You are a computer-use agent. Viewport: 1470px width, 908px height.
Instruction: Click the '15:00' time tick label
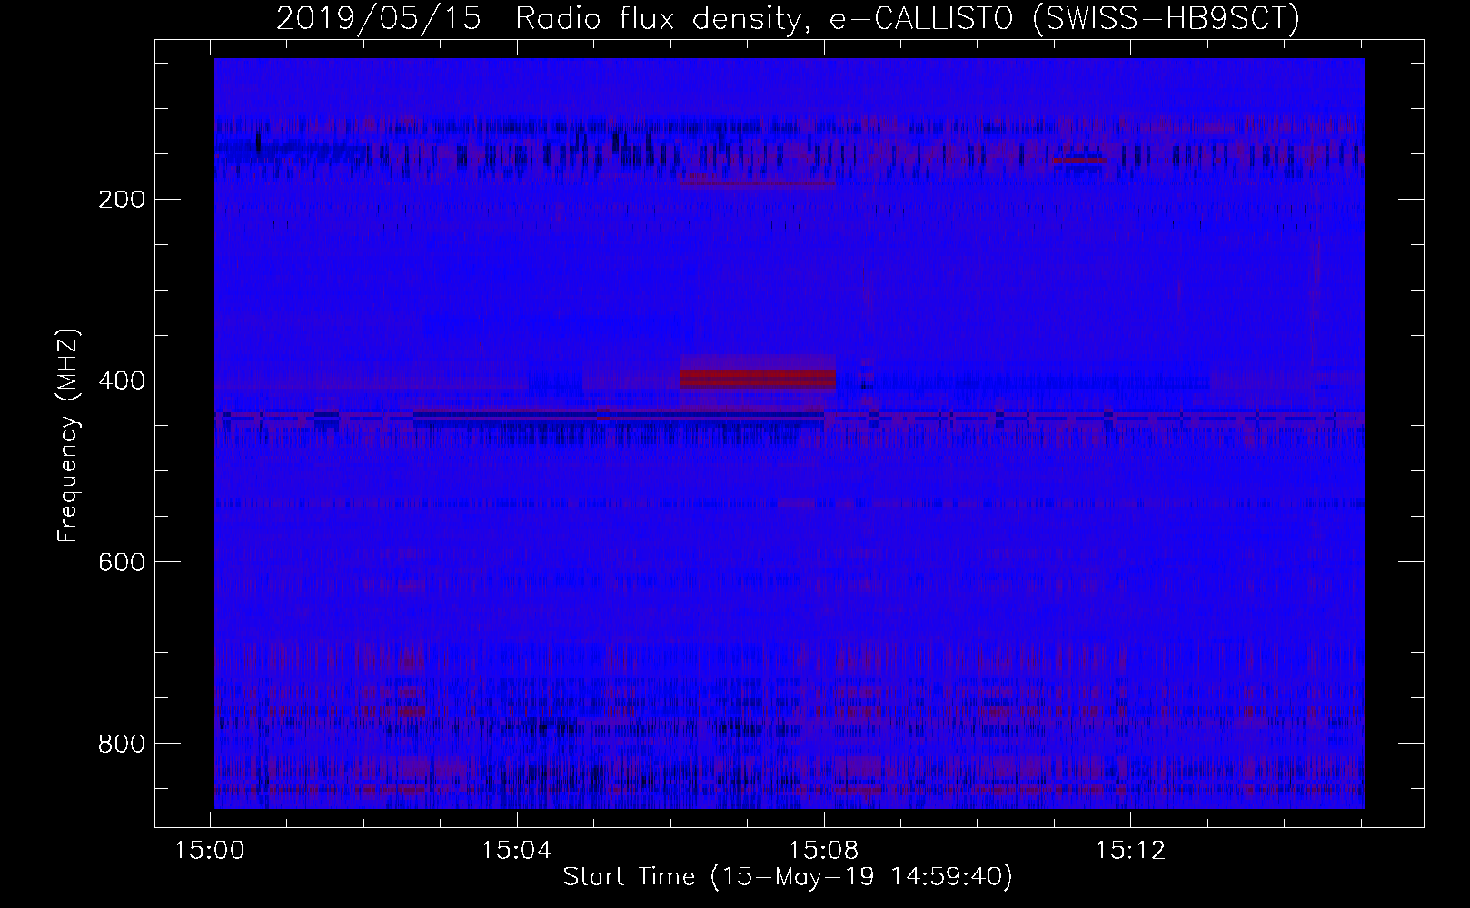211,851
